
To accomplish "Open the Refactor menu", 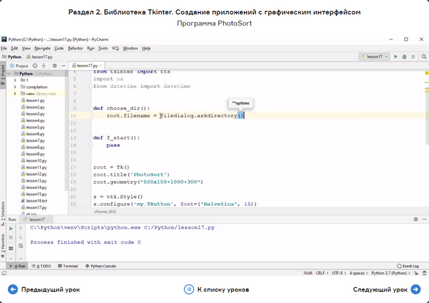I will [75, 48].
